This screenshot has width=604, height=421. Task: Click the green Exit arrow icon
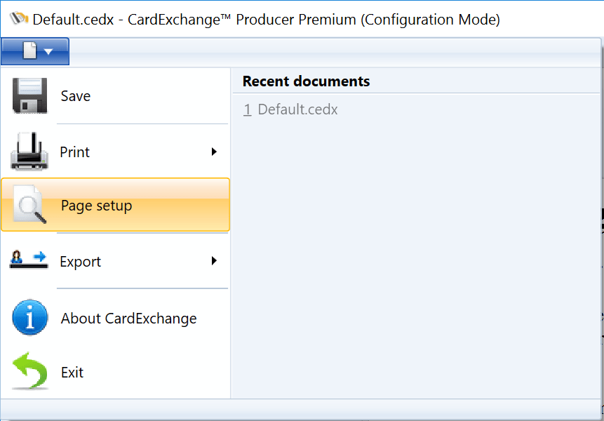pyautogui.click(x=30, y=371)
